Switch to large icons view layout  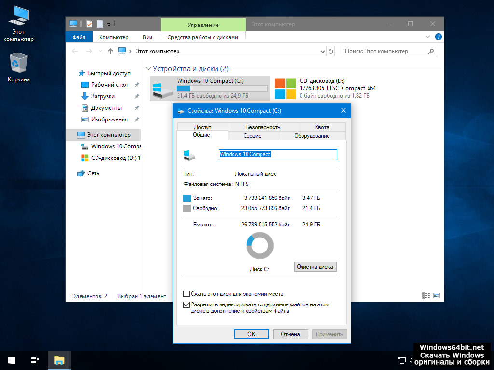click(436, 296)
